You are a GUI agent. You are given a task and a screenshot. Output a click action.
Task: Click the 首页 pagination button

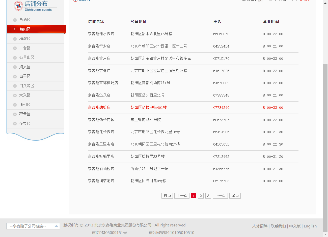(167, 196)
